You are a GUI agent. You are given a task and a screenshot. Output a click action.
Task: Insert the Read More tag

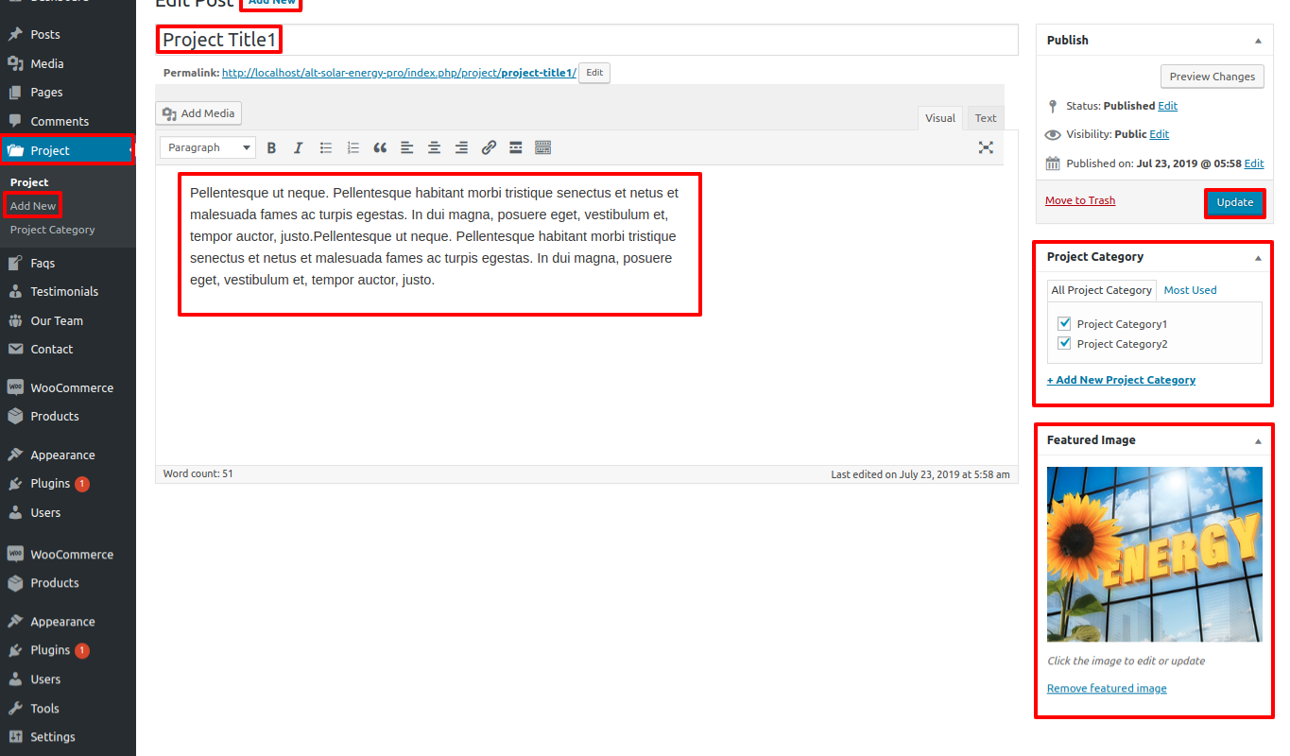pos(516,147)
